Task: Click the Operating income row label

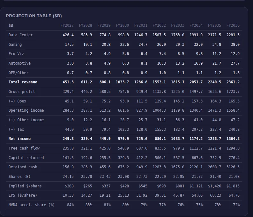Action: 26,110
